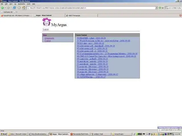Image resolution: width=182 pixels, height=136 pixels.
Task: Click in the address bar URL field
Action: coord(91,8)
